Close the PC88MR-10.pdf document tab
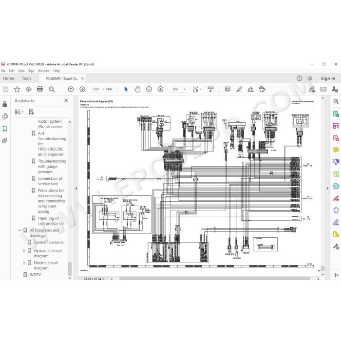 tap(82, 78)
